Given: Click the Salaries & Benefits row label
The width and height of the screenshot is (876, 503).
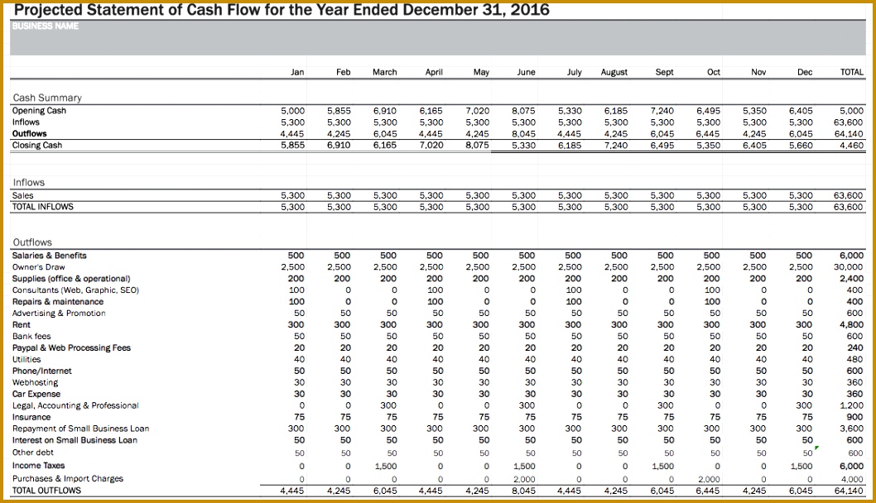Looking at the screenshot, I should click(50, 256).
